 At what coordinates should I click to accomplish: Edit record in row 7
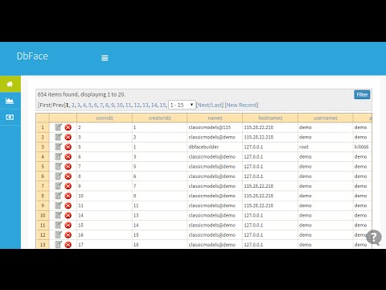point(58,186)
